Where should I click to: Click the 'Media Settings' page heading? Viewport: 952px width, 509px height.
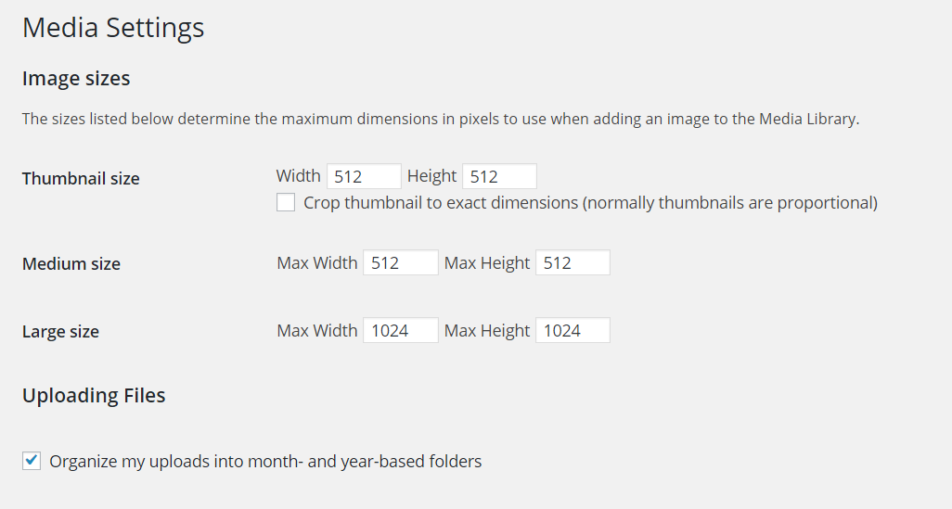pos(113,28)
